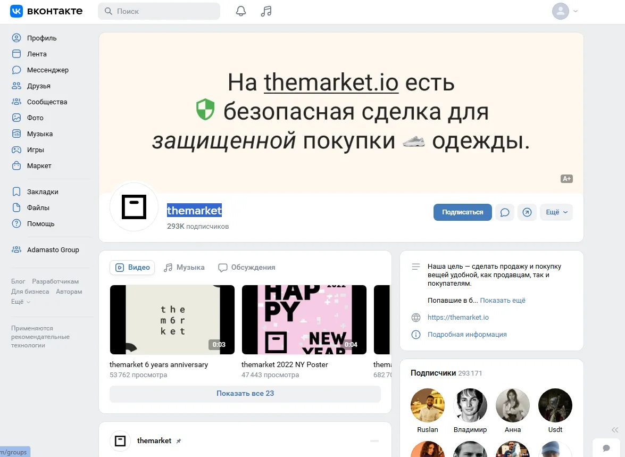Click the Помощь question mark icon
Viewport: 625px width, 457px height.
pyautogui.click(x=16, y=224)
